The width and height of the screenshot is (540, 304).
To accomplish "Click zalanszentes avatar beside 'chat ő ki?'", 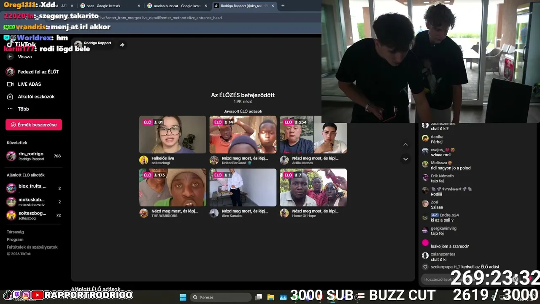I will click(425, 126).
